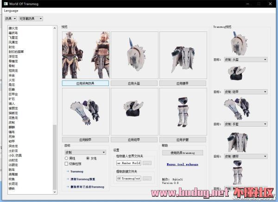Image resolution: width=278 pixels, height=202 pixels.
Task: Select 火龙 in the armor list
Action: (12, 80)
